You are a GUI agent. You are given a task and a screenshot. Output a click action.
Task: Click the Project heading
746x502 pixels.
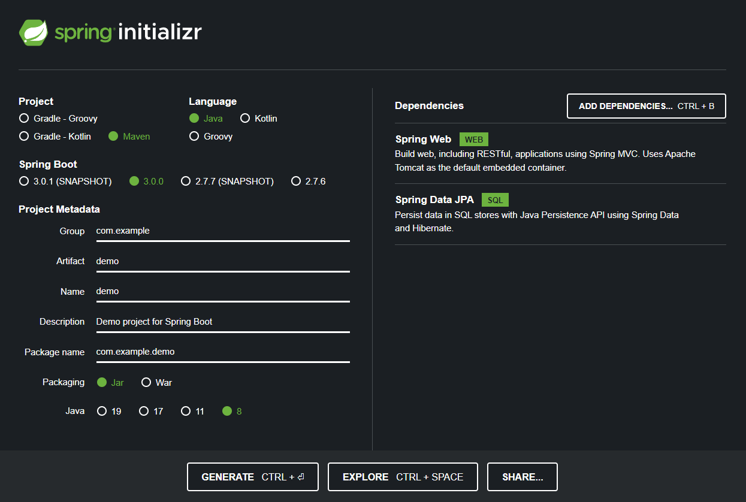pos(36,101)
